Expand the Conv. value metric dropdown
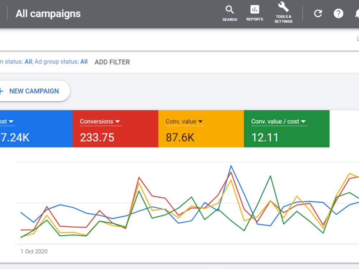 click(184, 122)
